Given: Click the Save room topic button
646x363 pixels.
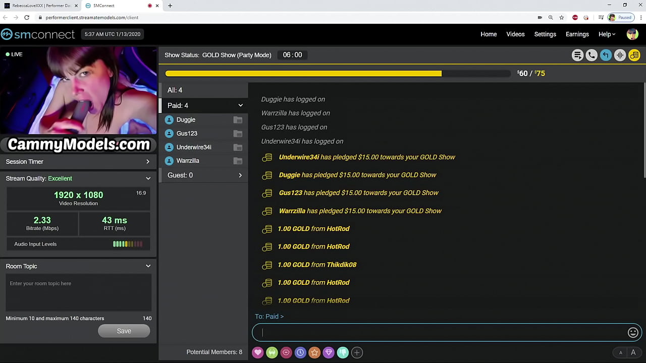Looking at the screenshot, I should [124, 331].
